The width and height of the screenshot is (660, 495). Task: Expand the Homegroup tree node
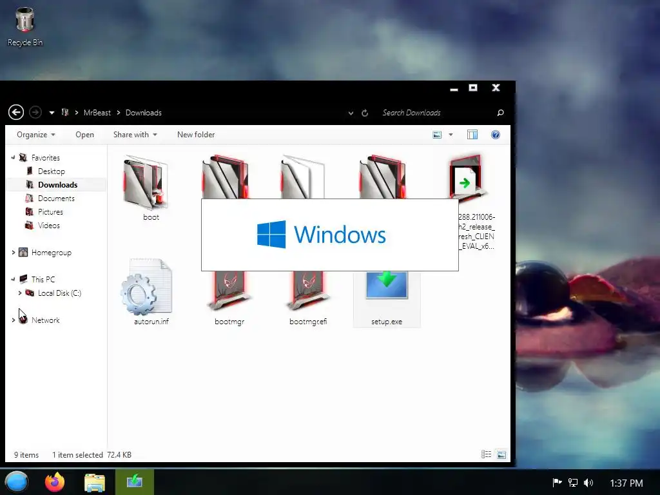coord(13,252)
